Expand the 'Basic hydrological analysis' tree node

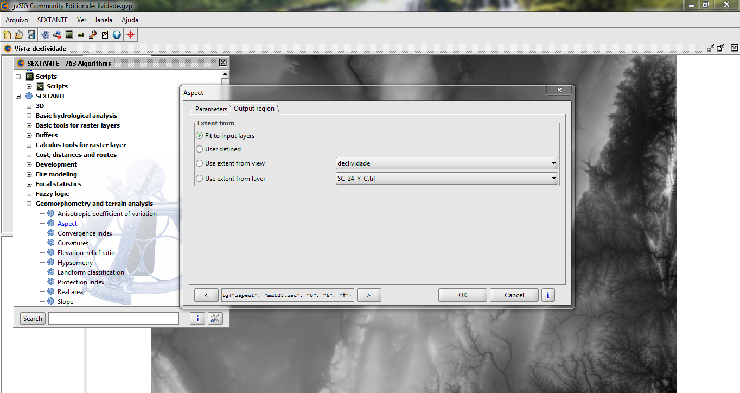[x=29, y=116]
